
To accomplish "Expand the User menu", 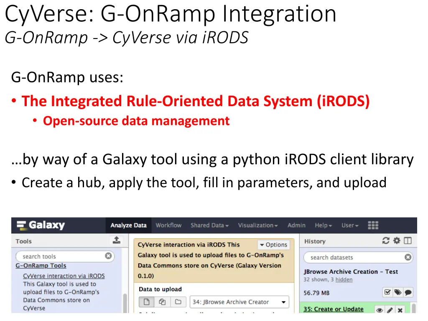I will click(x=350, y=225).
